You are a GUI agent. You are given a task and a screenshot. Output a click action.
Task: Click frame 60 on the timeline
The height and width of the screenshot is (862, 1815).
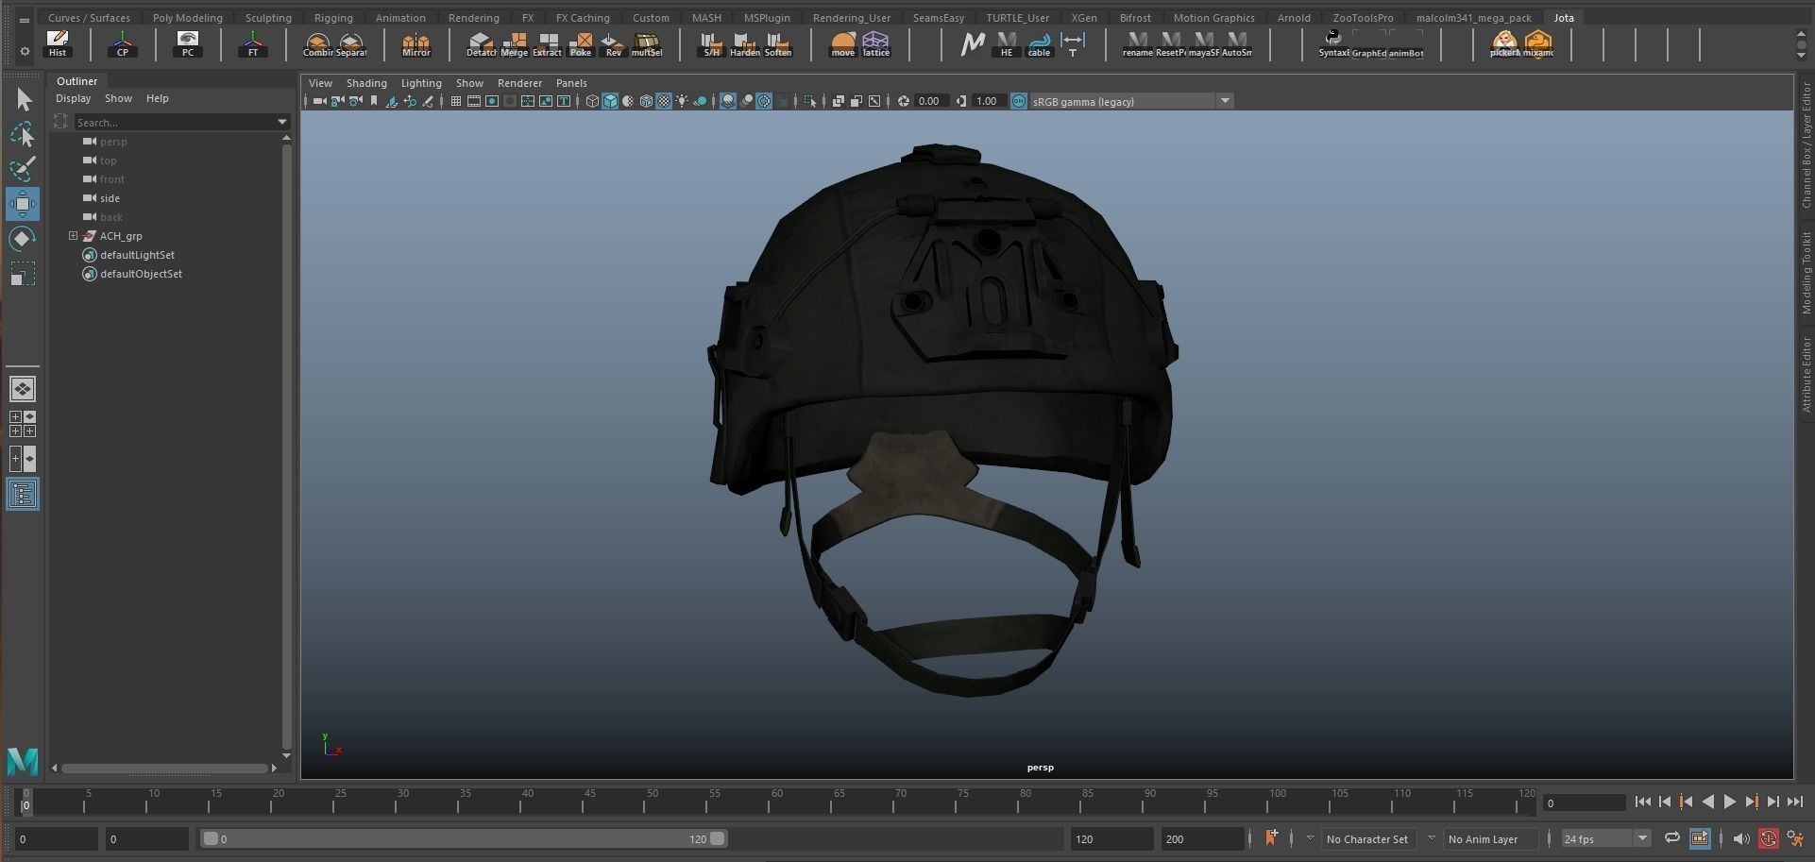776,802
